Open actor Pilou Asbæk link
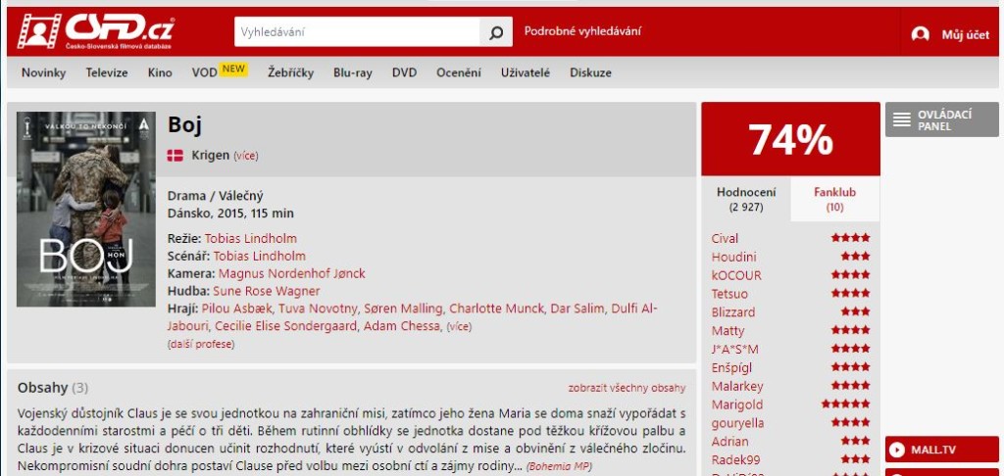 [x=236, y=309]
